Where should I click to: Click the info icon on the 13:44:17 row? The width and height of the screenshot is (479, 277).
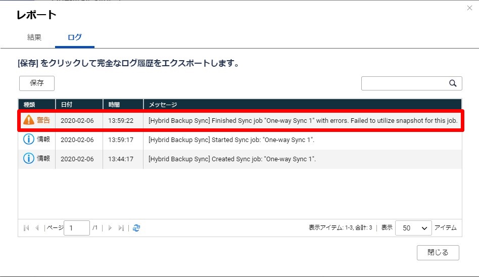[29, 158]
